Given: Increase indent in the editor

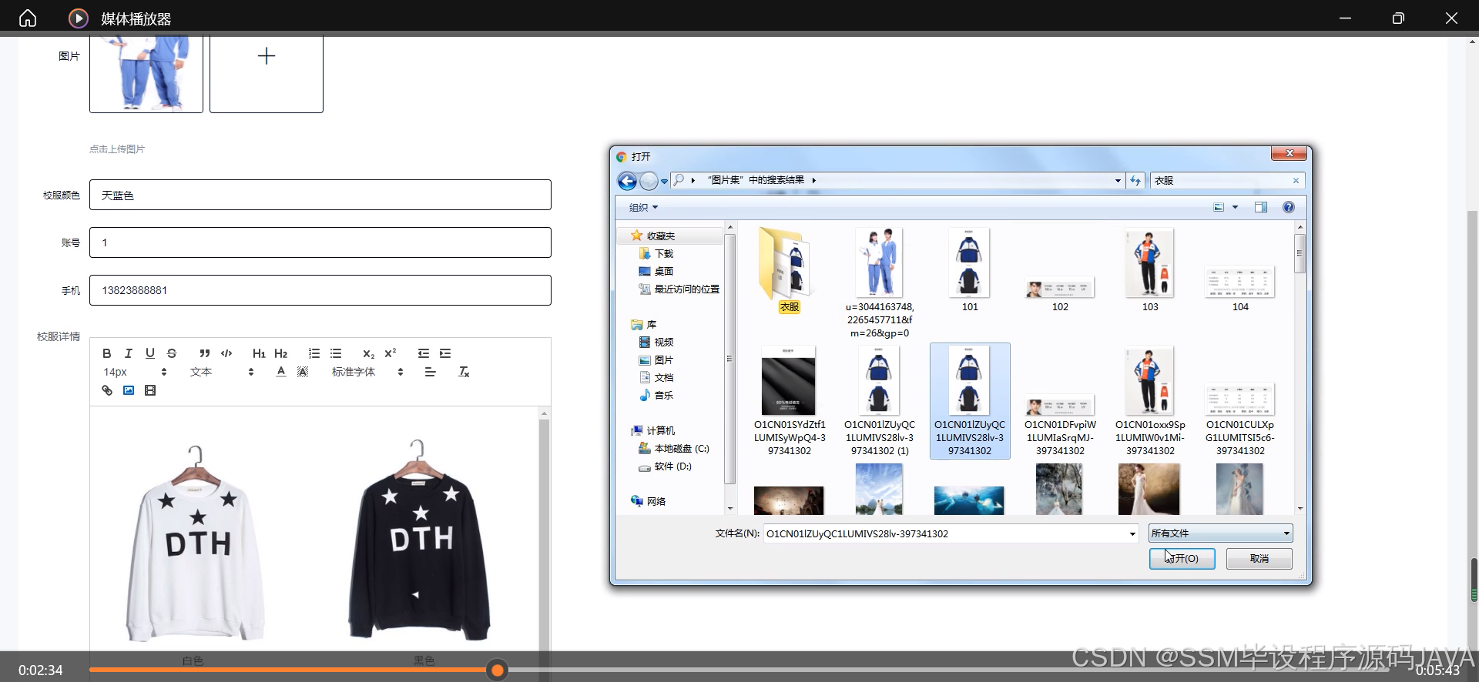Looking at the screenshot, I should pyautogui.click(x=445, y=353).
